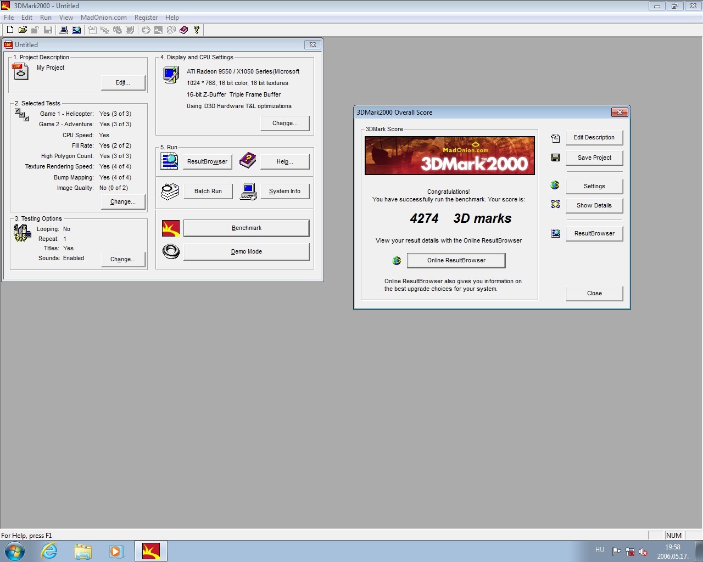Click the purple book icon beside Help button
The image size is (703, 562).
coord(248,161)
